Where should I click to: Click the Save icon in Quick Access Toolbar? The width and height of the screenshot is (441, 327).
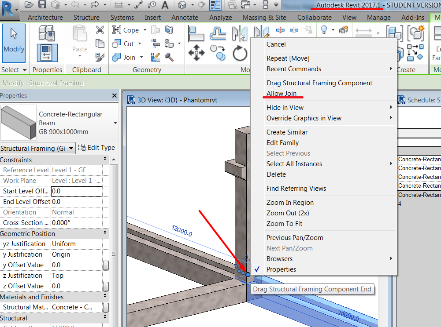[x=42, y=5]
